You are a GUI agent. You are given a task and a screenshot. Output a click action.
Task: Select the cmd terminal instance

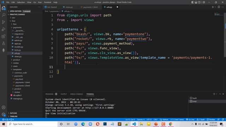click(x=207, y=101)
